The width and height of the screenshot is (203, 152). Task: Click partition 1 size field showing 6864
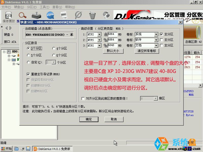pyautogui.click(x=112, y=34)
